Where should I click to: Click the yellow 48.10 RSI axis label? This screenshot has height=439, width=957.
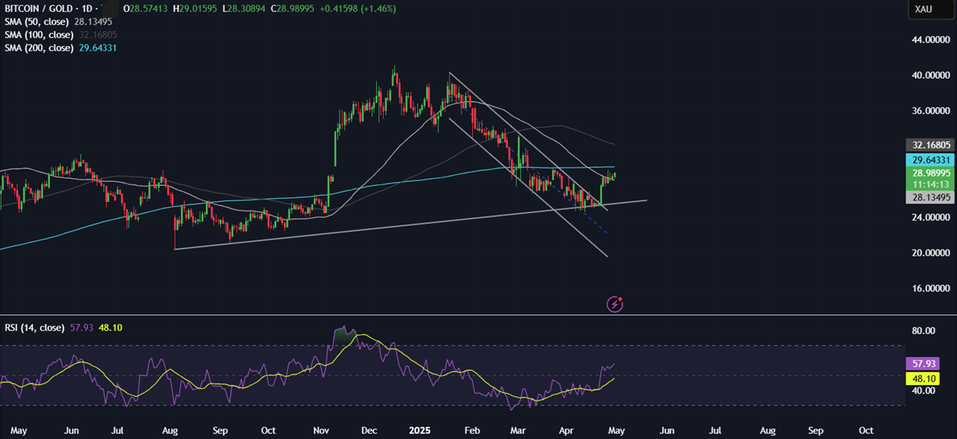click(921, 378)
